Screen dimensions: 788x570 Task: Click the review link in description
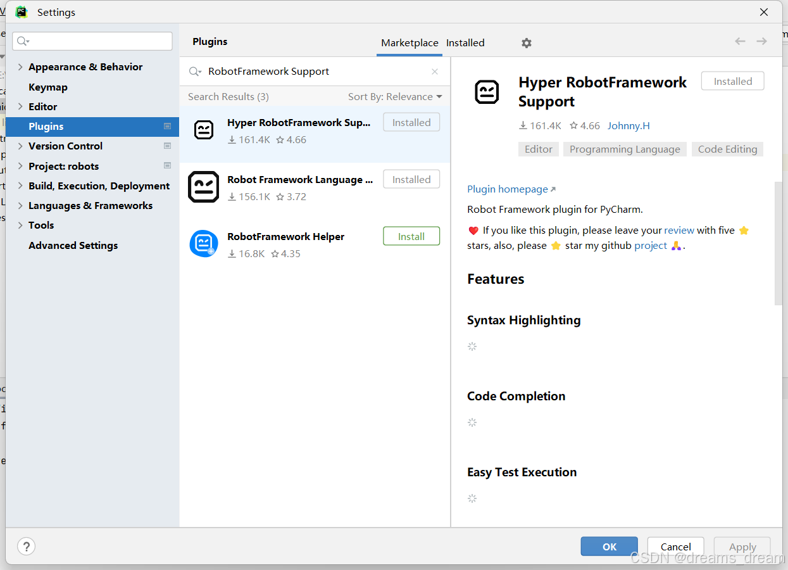(x=679, y=231)
